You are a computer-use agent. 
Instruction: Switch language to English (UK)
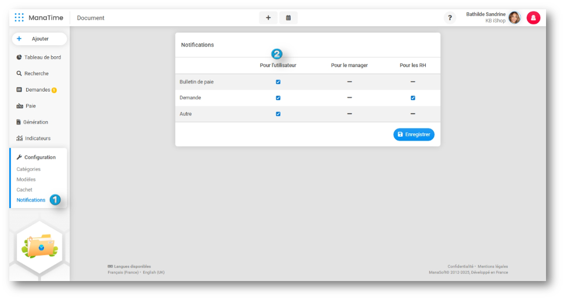pyautogui.click(x=154, y=272)
